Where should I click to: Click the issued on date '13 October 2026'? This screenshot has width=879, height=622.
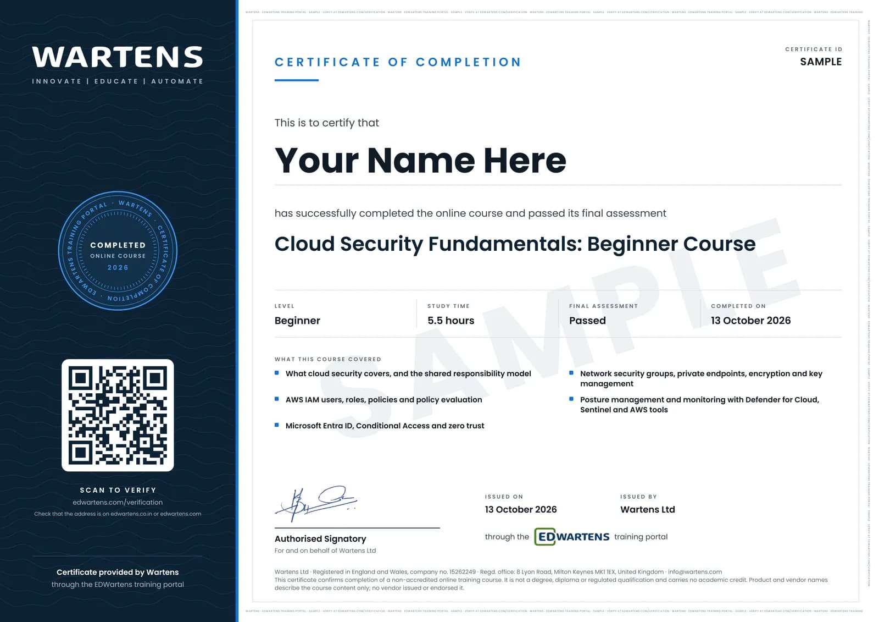(520, 509)
